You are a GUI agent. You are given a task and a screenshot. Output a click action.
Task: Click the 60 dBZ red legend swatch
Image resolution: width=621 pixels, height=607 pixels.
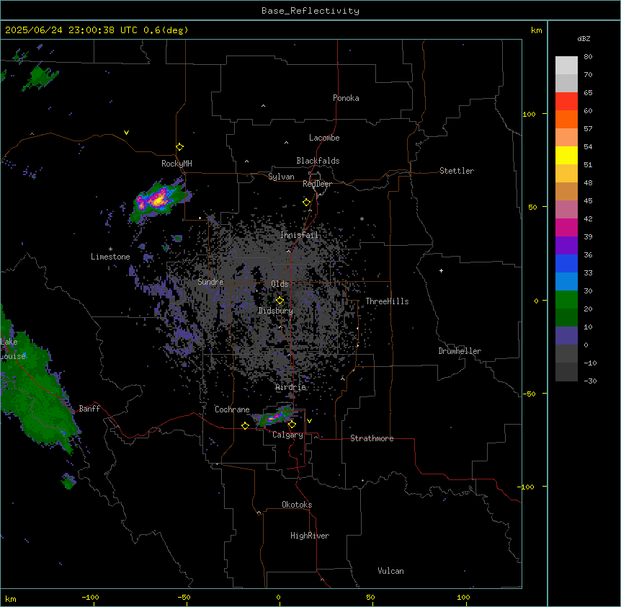(566, 102)
